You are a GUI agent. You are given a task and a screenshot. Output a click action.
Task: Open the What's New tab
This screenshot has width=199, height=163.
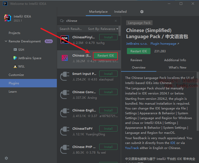(177, 68)
